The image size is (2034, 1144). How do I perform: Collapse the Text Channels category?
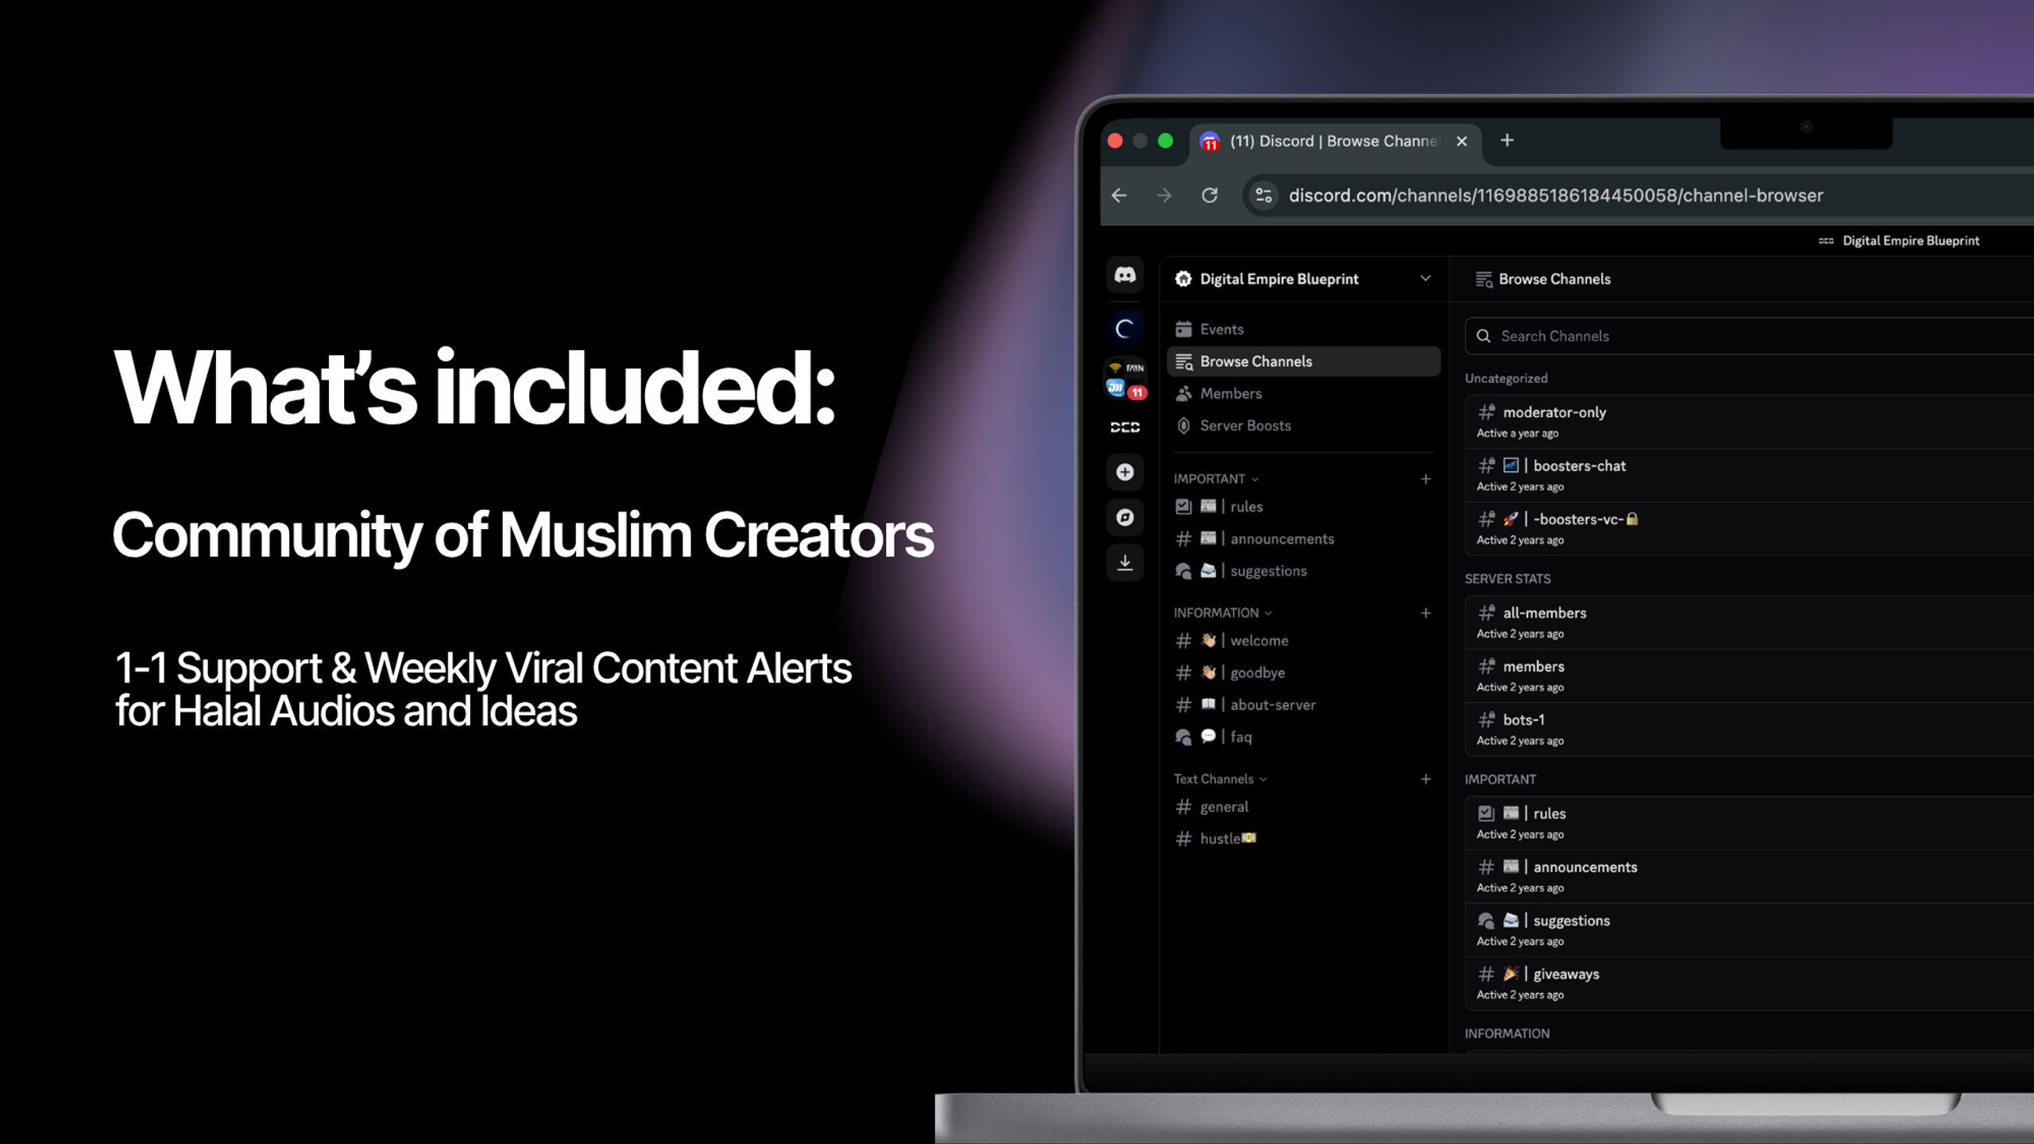pyautogui.click(x=1220, y=779)
